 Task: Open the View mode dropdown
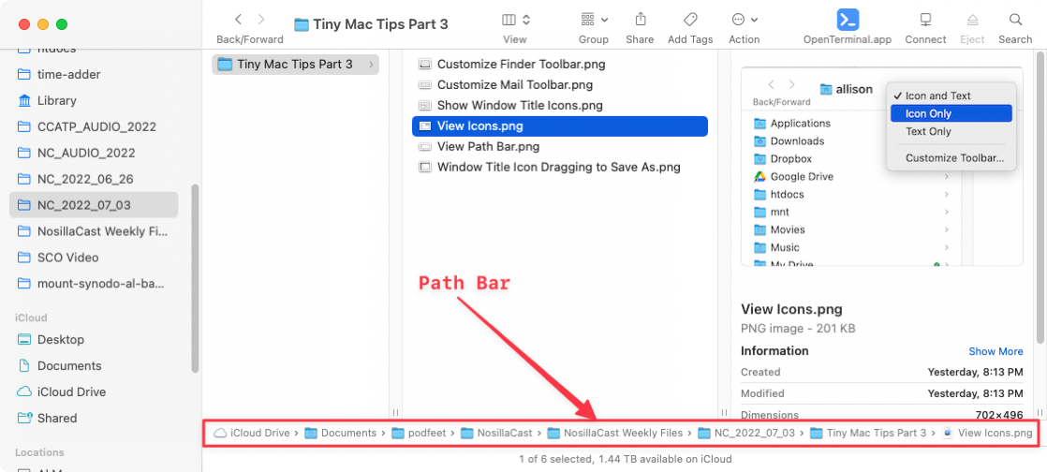[x=516, y=20]
